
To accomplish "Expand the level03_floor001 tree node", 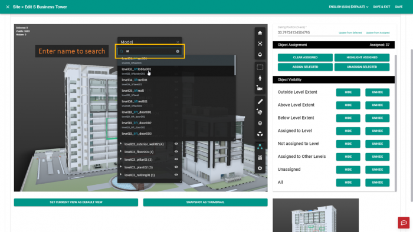I will [x=121, y=151].
